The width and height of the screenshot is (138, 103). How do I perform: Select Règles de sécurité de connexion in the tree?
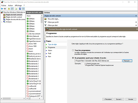tap(15, 20)
